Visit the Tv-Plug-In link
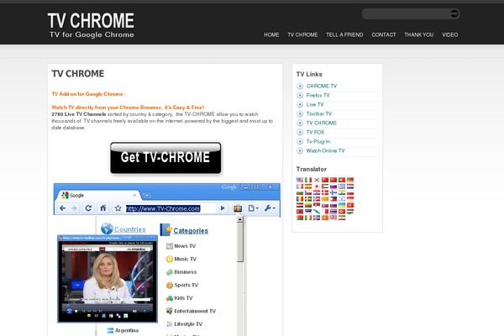Image resolution: width=504 pixels, height=336 pixels. pyautogui.click(x=318, y=141)
